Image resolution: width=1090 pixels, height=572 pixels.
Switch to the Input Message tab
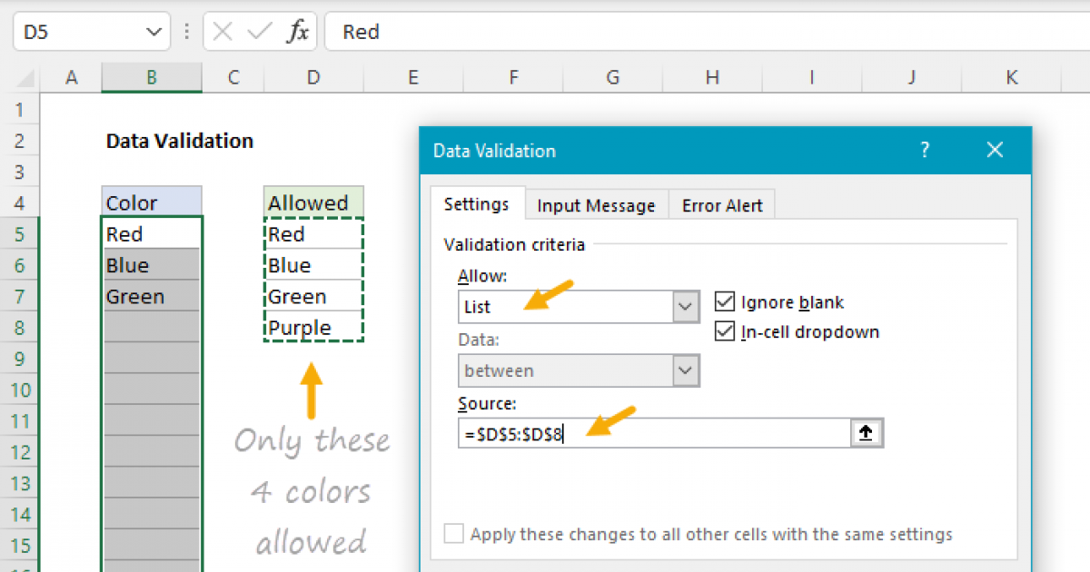(x=596, y=205)
